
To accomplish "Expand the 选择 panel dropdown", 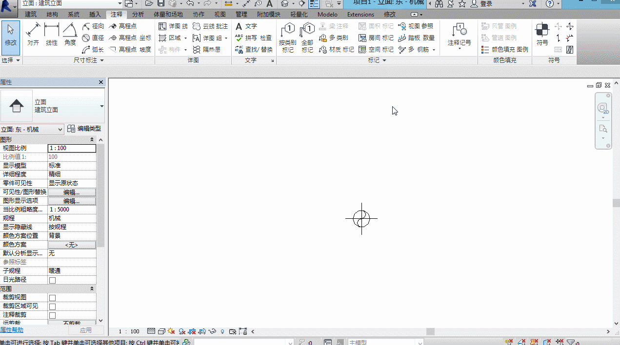I will point(11,60).
